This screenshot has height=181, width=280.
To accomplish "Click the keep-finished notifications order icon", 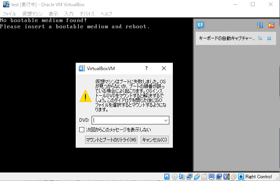I will (x=260, y=25).
